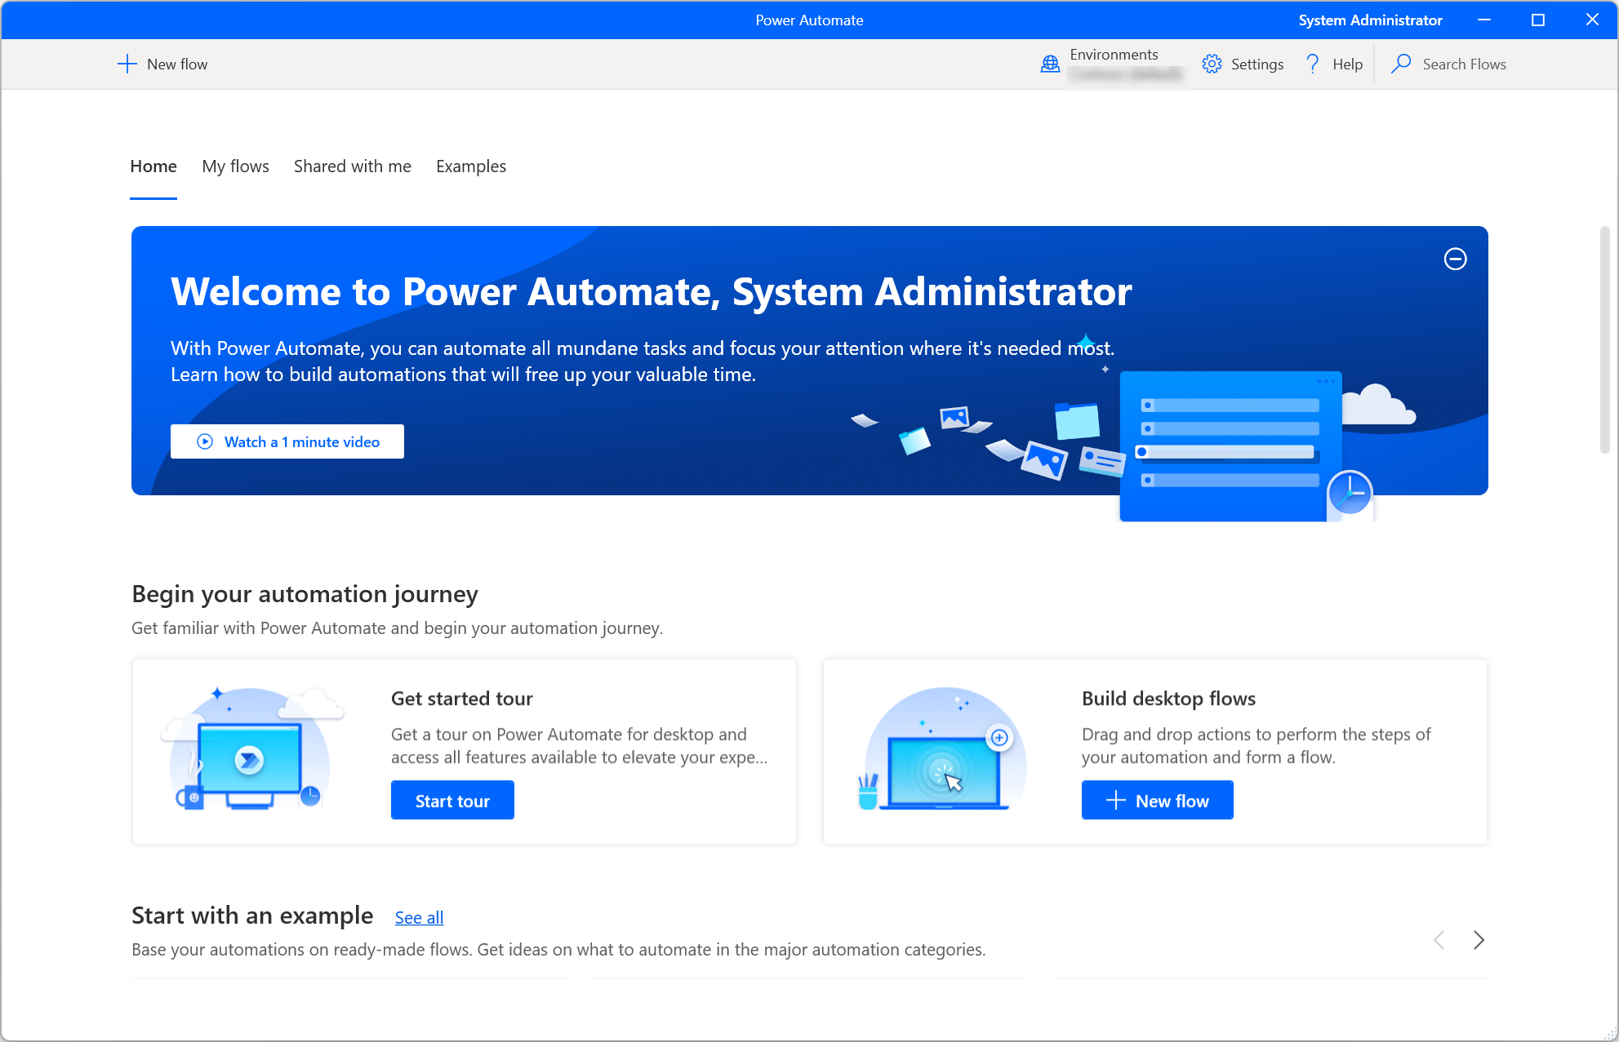This screenshot has height=1042, width=1619.
Task: Open the Environments icon menu
Action: pyautogui.click(x=1049, y=64)
